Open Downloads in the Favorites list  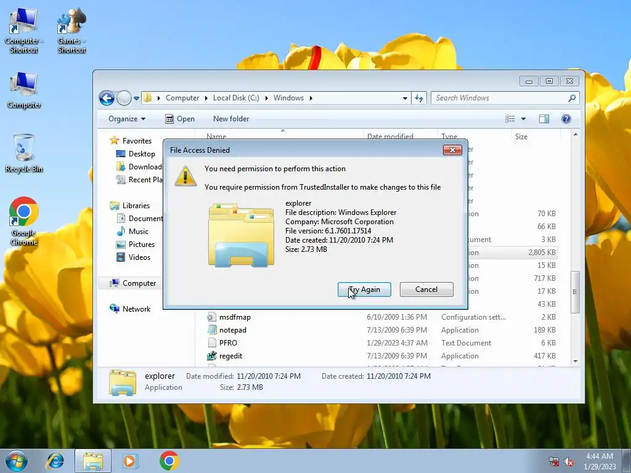coord(139,166)
